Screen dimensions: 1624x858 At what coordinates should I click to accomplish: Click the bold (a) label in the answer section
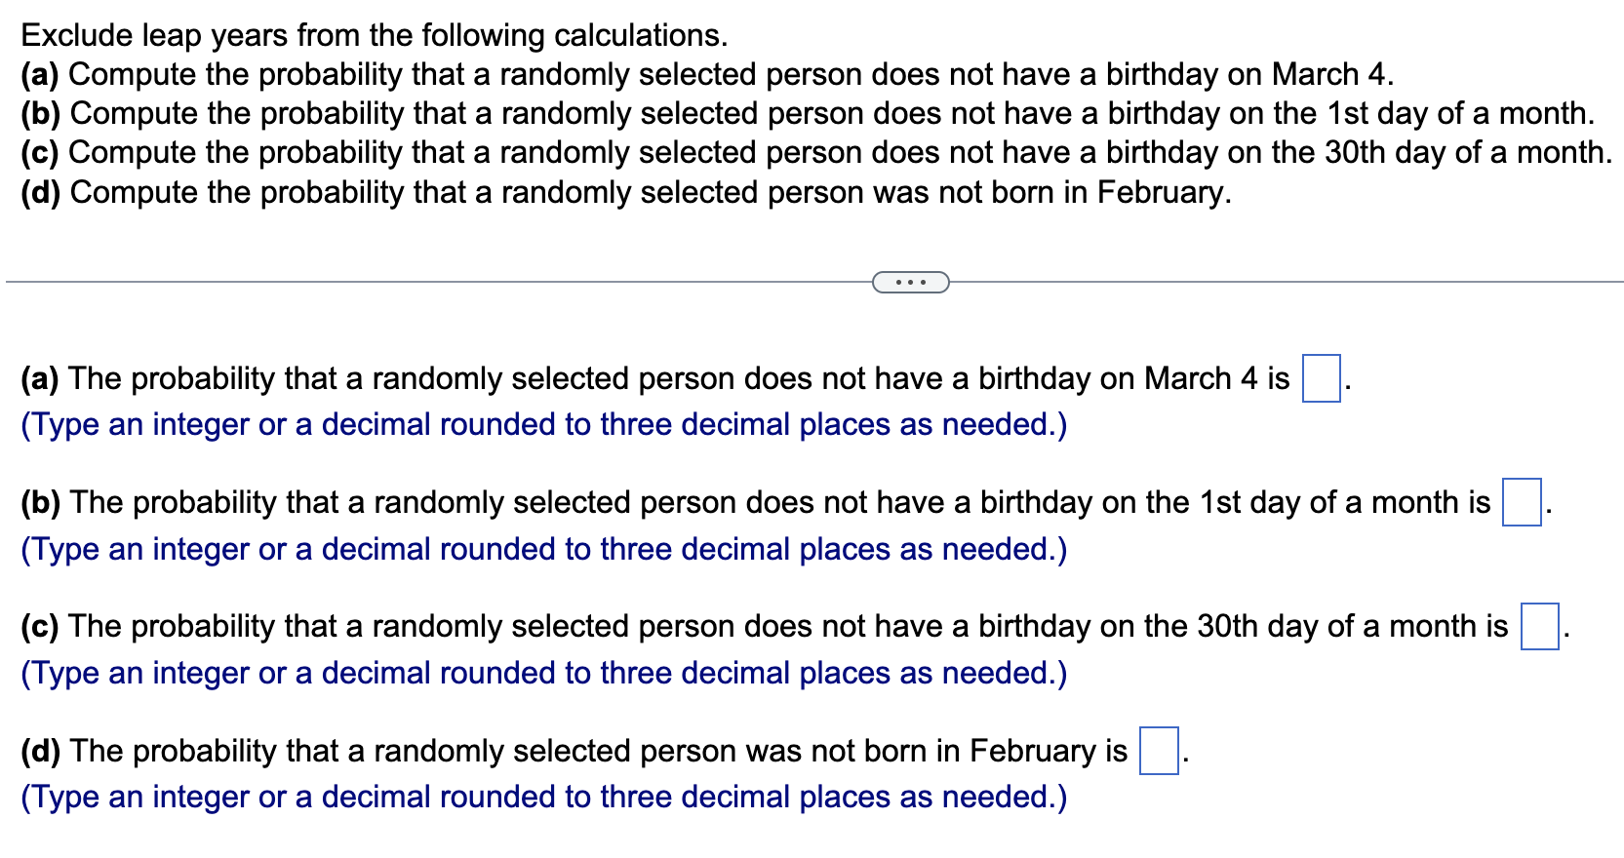click(x=38, y=378)
